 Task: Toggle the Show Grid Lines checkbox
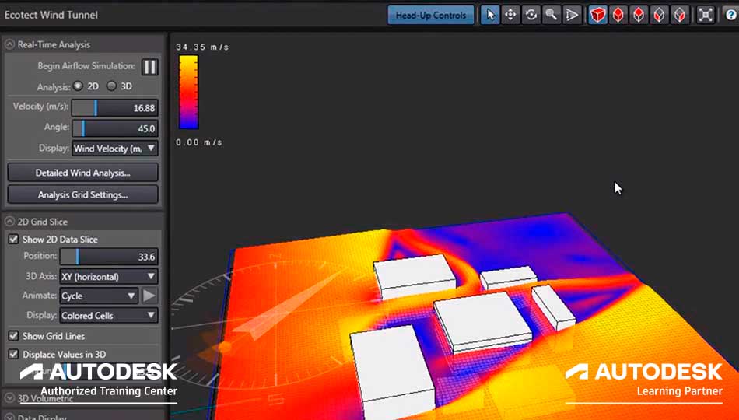(x=13, y=336)
